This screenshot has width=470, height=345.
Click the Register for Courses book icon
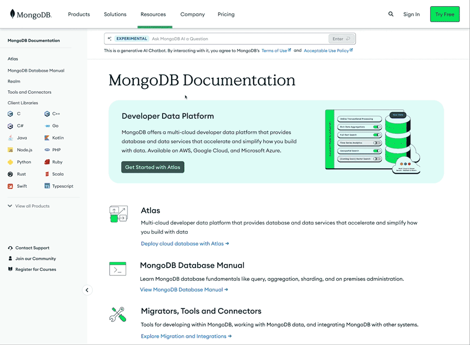point(10,269)
